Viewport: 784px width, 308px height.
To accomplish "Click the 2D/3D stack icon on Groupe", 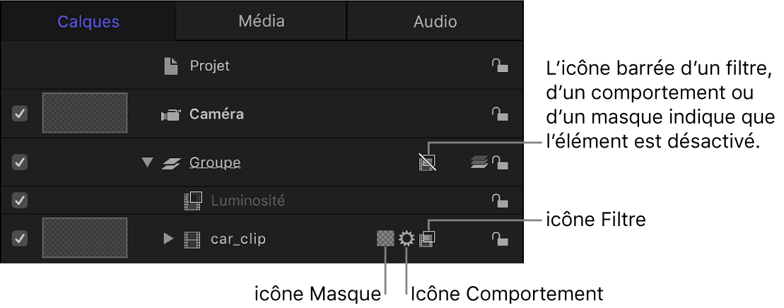I will pyautogui.click(x=479, y=163).
